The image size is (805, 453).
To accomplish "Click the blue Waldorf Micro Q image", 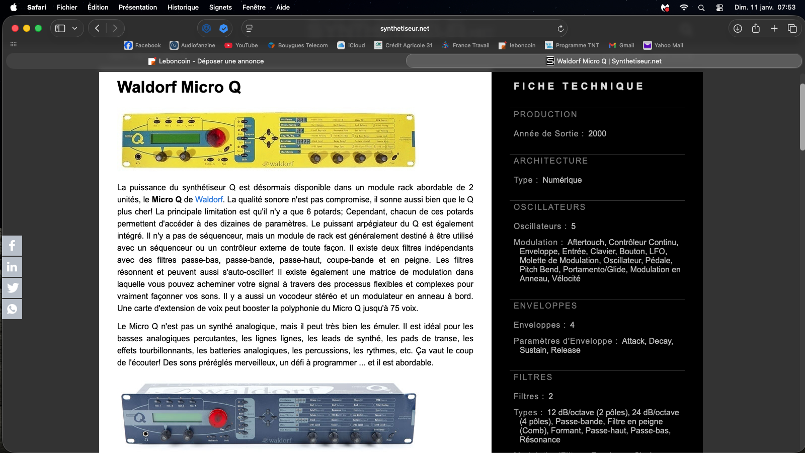I will [268, 414].
